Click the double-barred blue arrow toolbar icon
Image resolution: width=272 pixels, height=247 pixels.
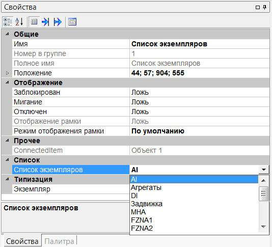[58, 22]
